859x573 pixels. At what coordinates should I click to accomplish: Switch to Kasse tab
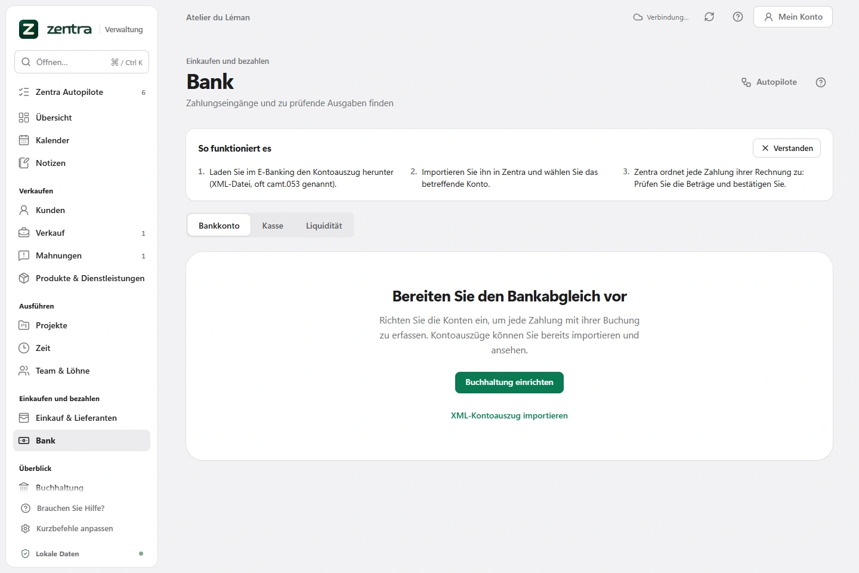click(x=273, y=226)
